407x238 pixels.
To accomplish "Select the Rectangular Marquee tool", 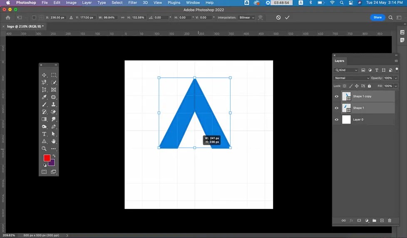I will point(53,75).
